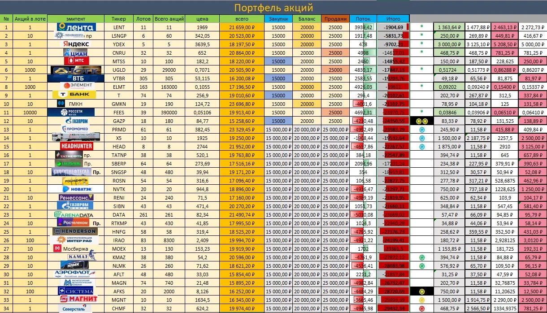Select the ЦИАН logo image

[x=76, y=53]
